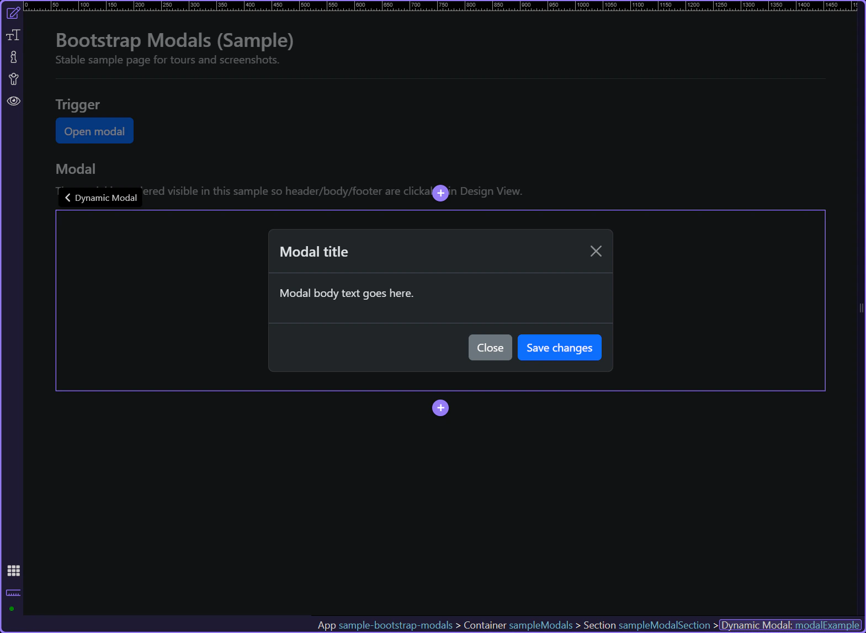Toggle the ruler icon in sidebar
This screenshot has height=633, width=866.
coord(13,593)
